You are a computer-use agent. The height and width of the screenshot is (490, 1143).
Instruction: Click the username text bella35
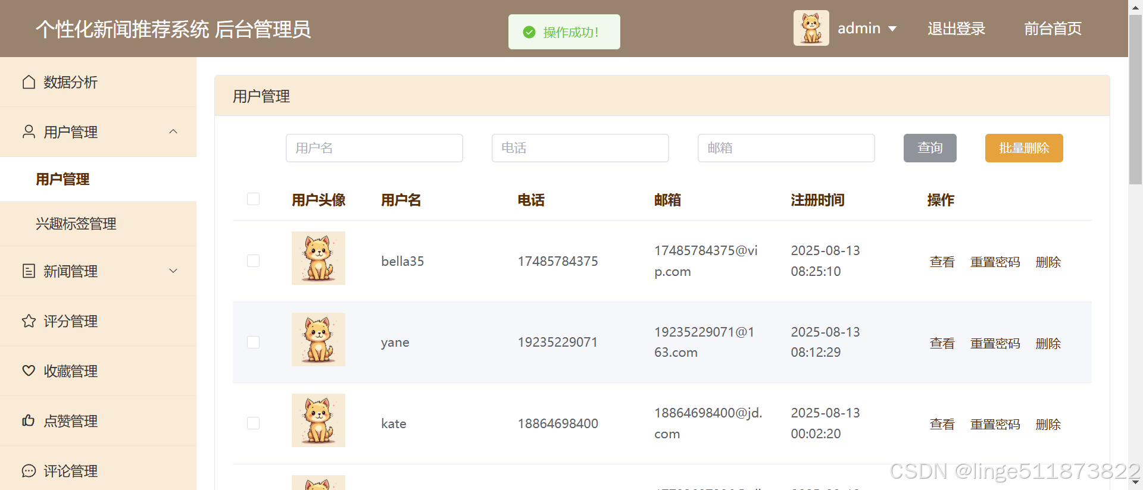pyautogui.click(x=402, y=261)
